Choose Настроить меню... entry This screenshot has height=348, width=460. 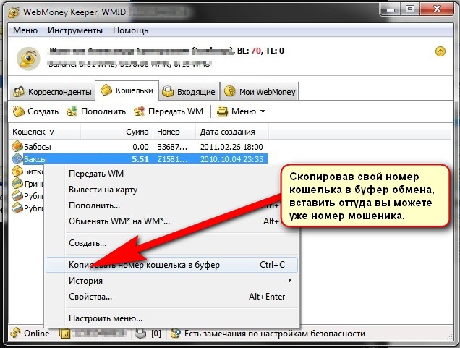point(172,318)
